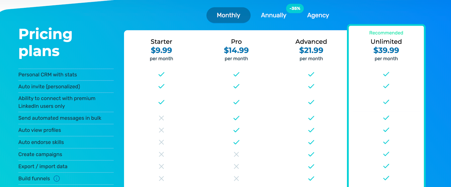451x187 pixels.
Task: Switch to the Agency tab
Action: click(318, 15)
